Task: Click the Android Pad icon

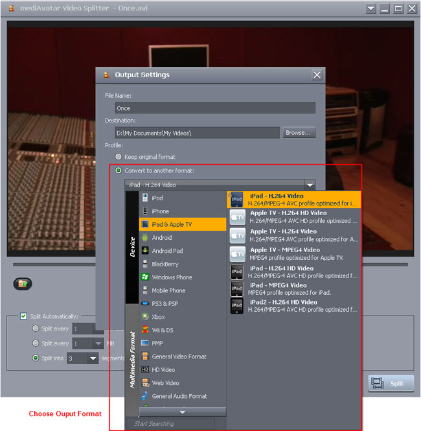Action: [x=145, y=250]
